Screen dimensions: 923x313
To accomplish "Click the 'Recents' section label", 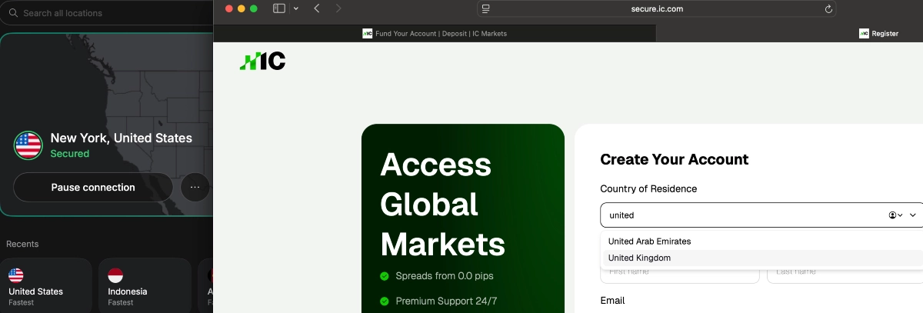I will click(22, 244).
